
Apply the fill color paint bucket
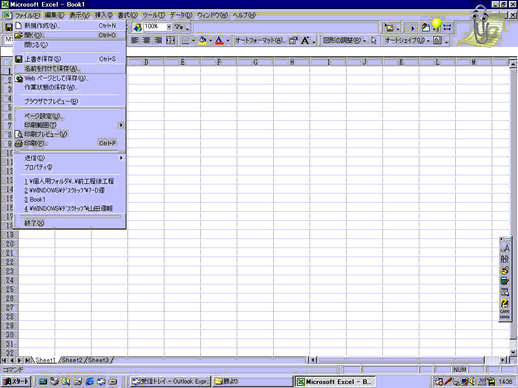tap(202, 40)
